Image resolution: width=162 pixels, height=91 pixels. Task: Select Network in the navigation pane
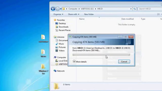(61, 71)
